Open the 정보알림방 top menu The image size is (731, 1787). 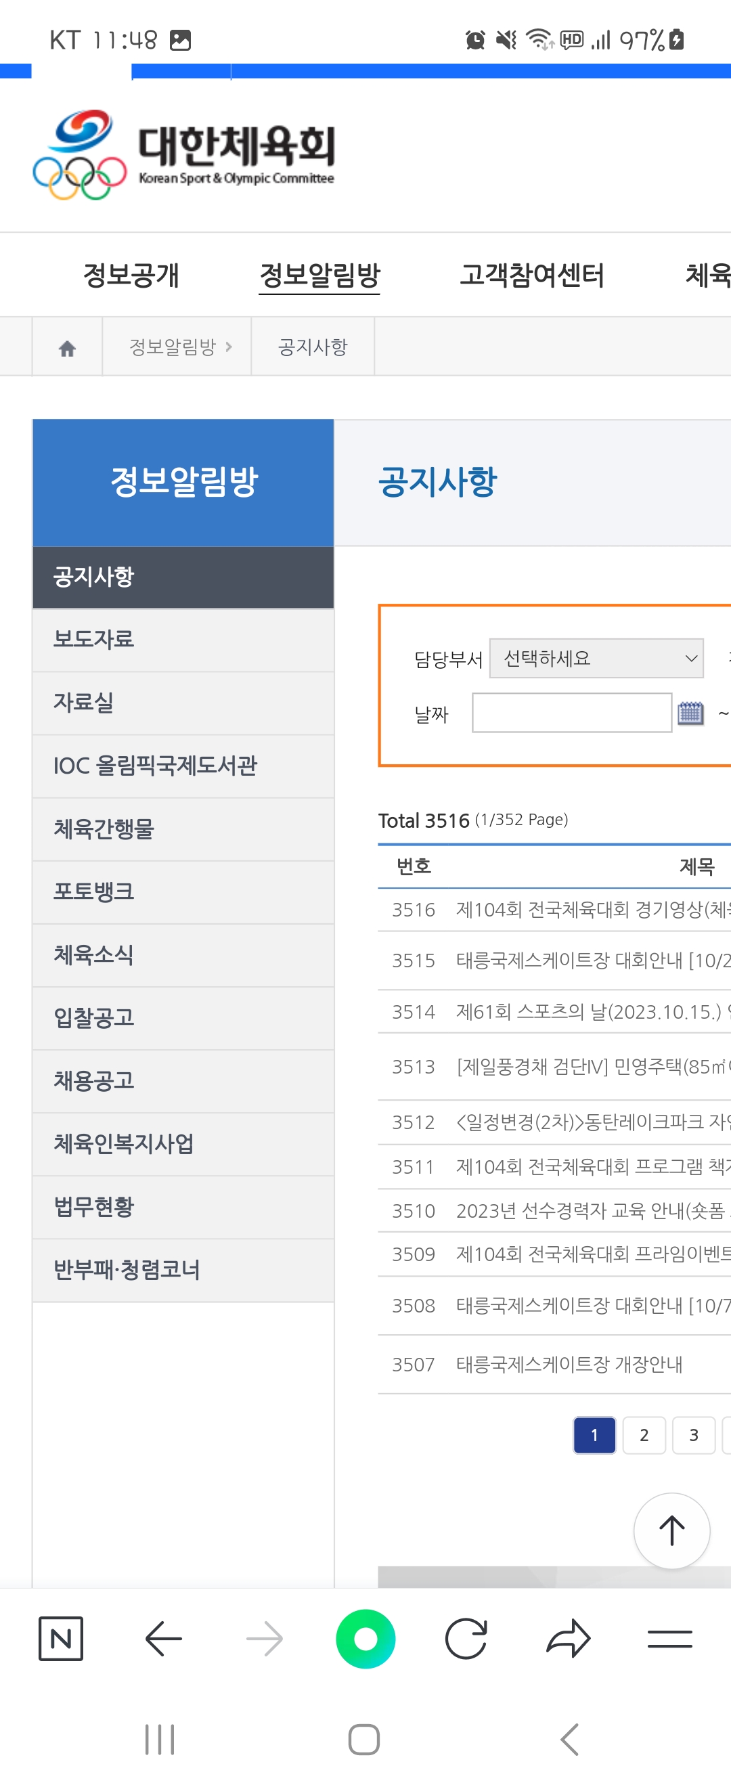pyautogui.click(x=319, y=275)
